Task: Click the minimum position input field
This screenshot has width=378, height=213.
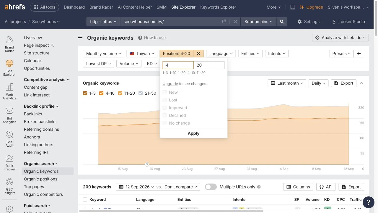Action: pyautogui.click(x=178, y=65)
